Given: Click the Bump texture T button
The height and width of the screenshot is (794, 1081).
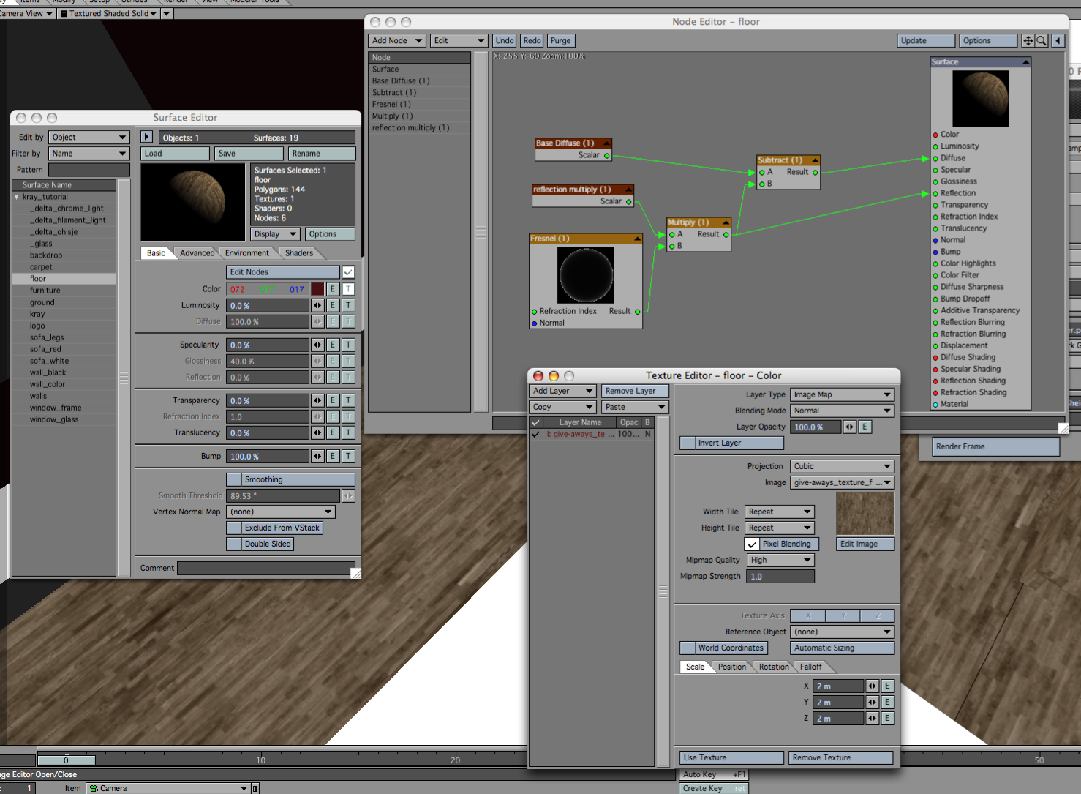Looking at the screenshot, I should point(348,456).
